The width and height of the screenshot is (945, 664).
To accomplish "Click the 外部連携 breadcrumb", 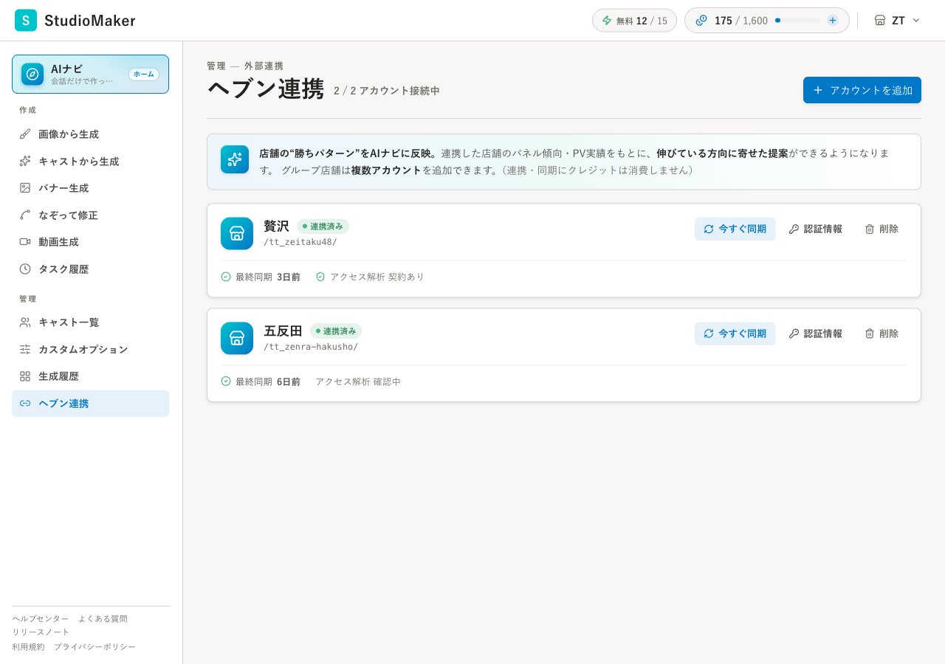I will tap(264, 66).
